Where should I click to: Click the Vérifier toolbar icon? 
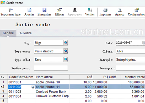click(90, 10)
